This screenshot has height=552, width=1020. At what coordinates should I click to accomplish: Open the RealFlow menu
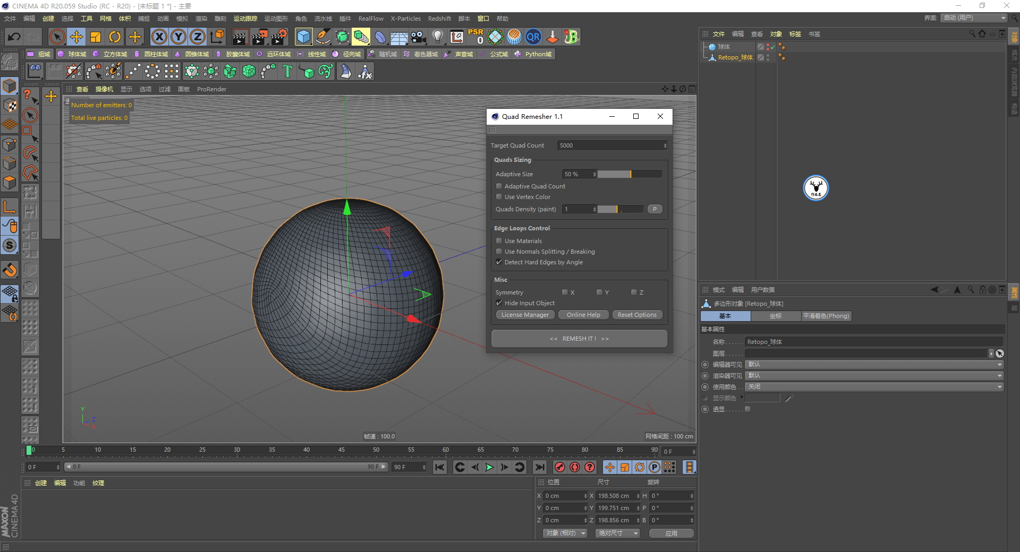[x=371, y=19]
